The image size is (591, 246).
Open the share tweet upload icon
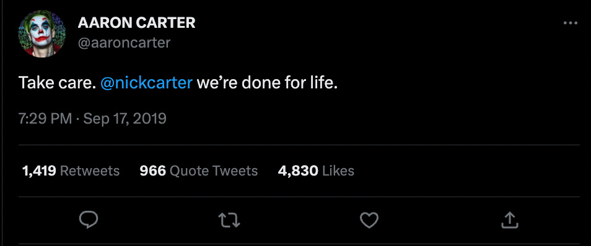[510, 220]
